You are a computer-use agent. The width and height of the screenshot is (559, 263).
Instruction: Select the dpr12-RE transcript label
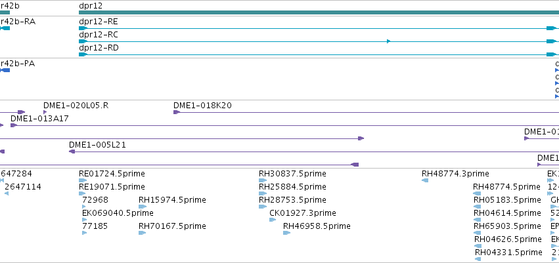coord(99,22)
